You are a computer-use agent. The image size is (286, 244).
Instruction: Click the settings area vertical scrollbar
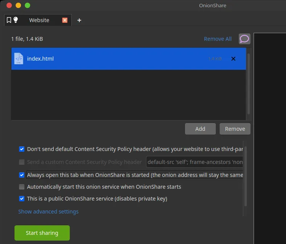246,176
